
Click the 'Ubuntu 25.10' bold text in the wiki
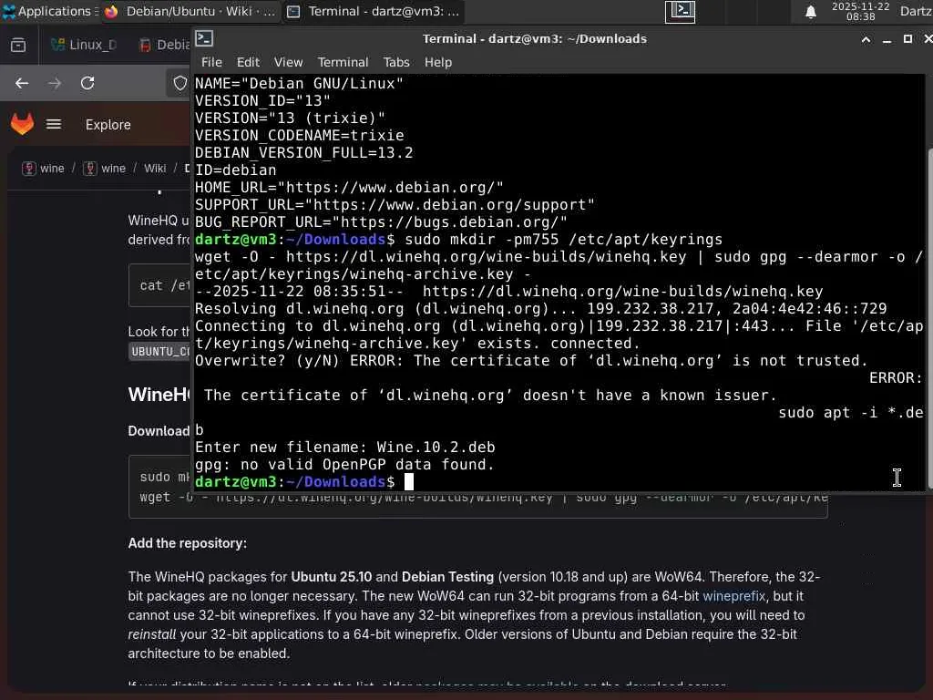[x=331, y=577]
